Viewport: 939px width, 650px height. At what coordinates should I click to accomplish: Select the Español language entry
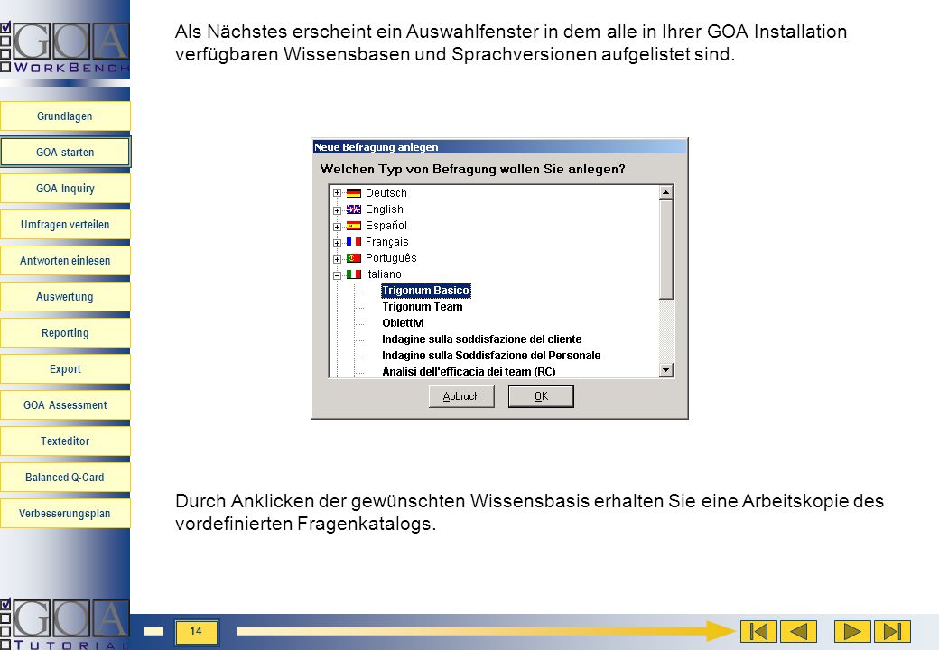[386, 225]
